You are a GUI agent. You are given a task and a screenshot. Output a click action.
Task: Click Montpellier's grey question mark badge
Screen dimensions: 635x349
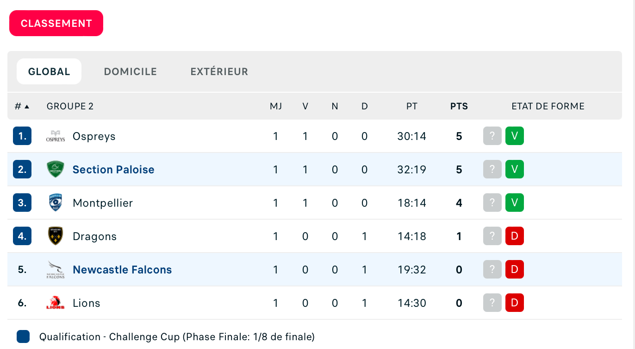coord(492,203)
